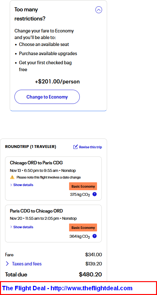Image resolution: width=157 pixels, height=295 pixels.
Task: Expand Show details for Chicago to Paris
Action: click(23, 185)
